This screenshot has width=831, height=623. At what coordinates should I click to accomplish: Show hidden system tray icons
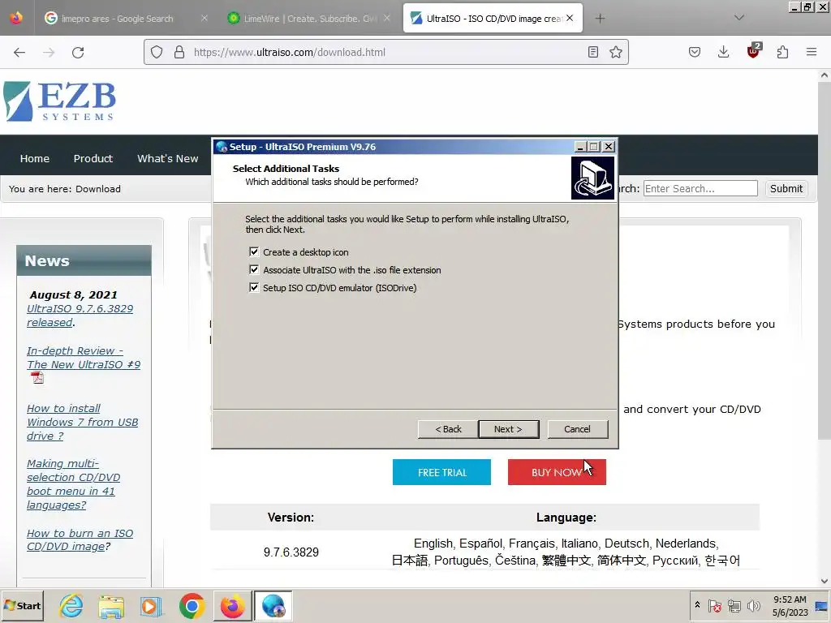(x=697, y=605)
